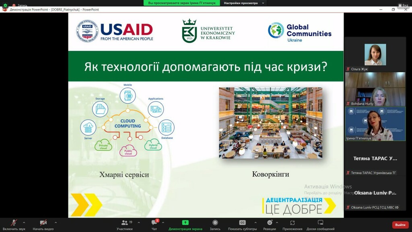This screenshot has height=232, width=412.
Task: Open the Доски сообщений whiteboards icon
Action: pyautogui.click(x=320, y=222)
